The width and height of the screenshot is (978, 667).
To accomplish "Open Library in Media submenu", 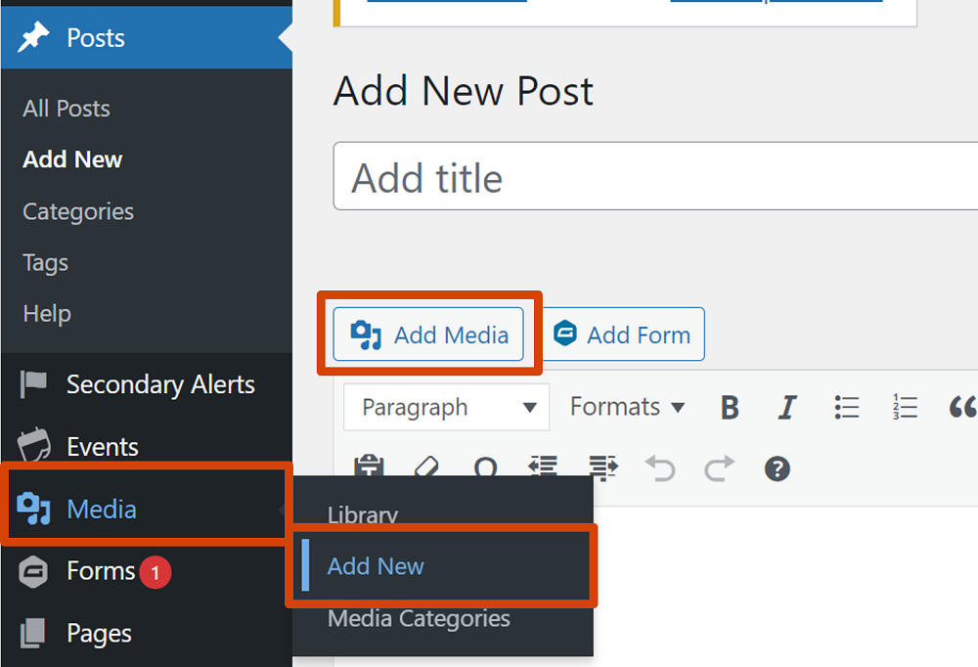I will [363, 515].
